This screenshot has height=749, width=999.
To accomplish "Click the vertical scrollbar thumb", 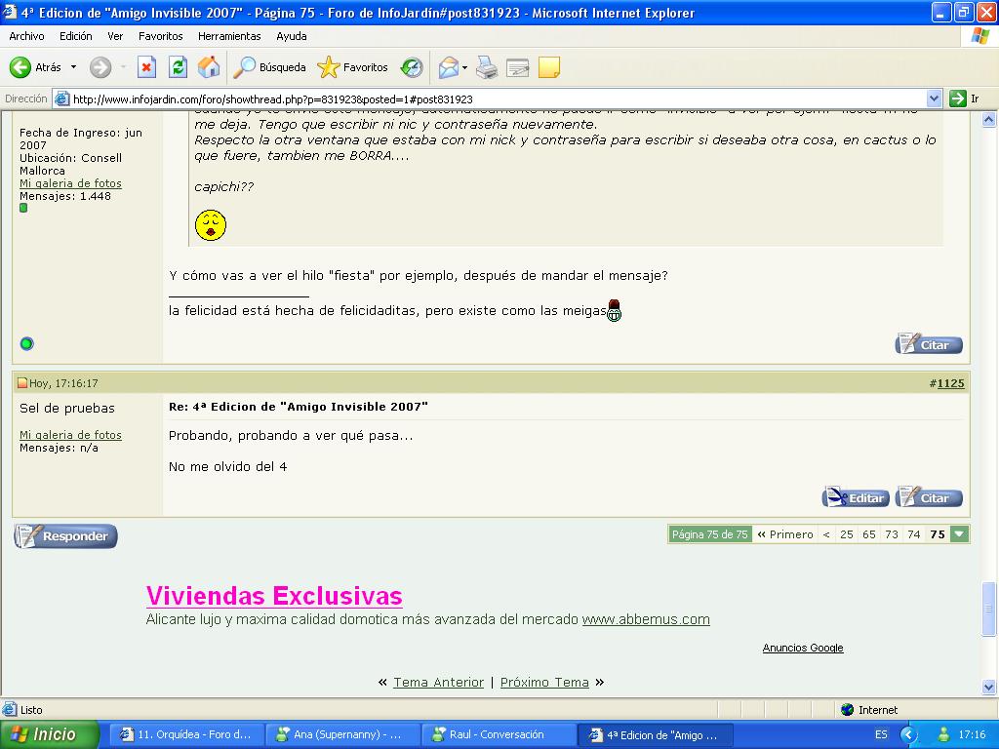I will (x=989, y=609).
